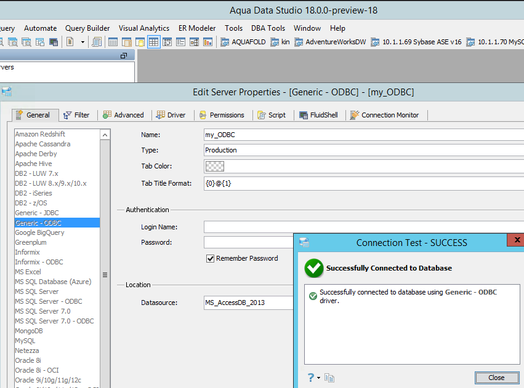Switch to the FluidShell tab
The image size is (524, 388).
(319, 115)
